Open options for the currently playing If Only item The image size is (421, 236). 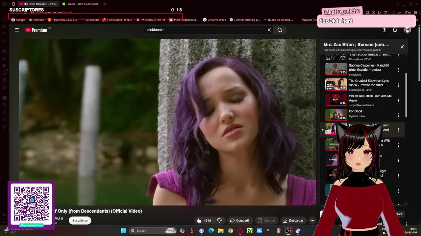click(x=398, y=130)
